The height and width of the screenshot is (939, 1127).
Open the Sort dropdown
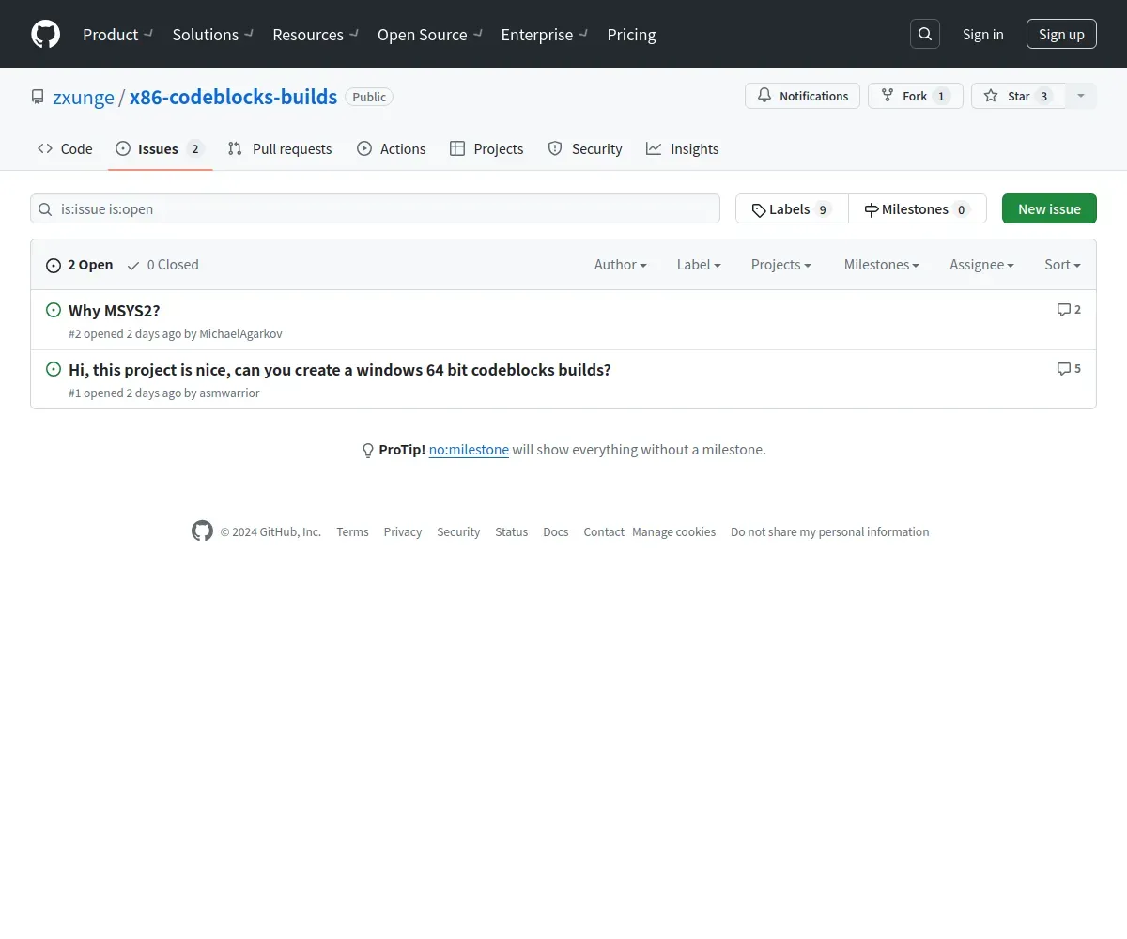pos(1062,265)
